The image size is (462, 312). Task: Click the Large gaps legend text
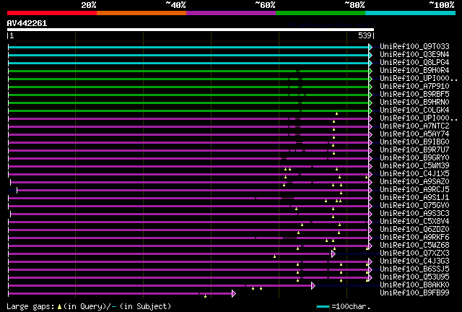[x=89, y=306]
